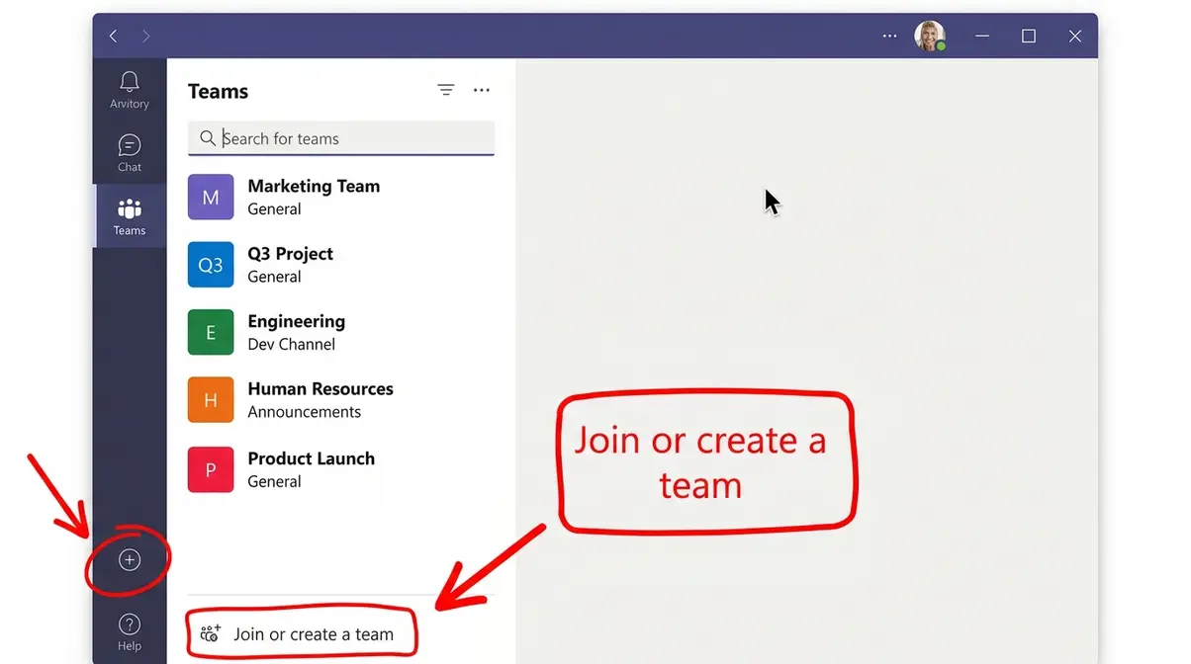Open General channel under Q3 Project
The width and height of the screenshot is (1191, 664).
coord(274,277)
